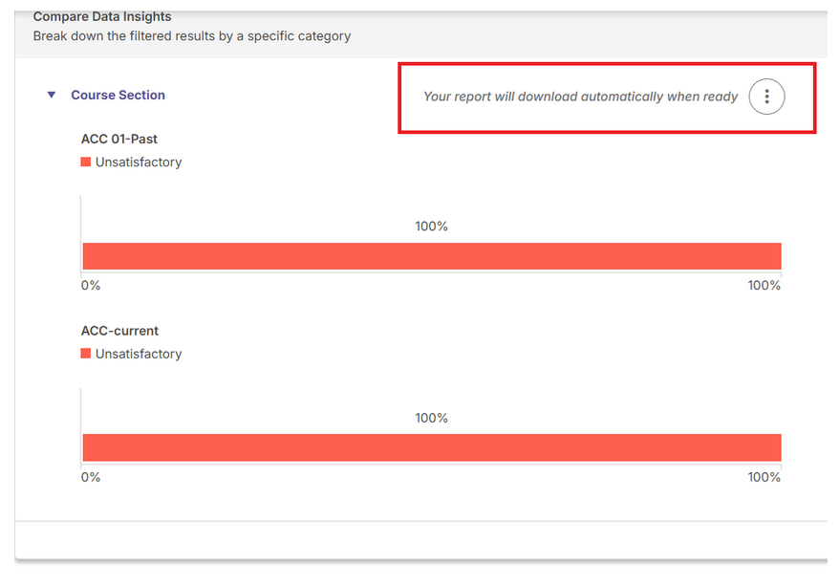This screenshot has height=585, width=840.
Task: Click the ACC-current red bar
Action: coord(432,447)
